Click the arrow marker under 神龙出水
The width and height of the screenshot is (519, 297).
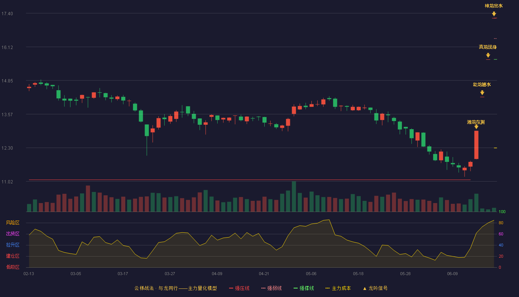(494, 14)
